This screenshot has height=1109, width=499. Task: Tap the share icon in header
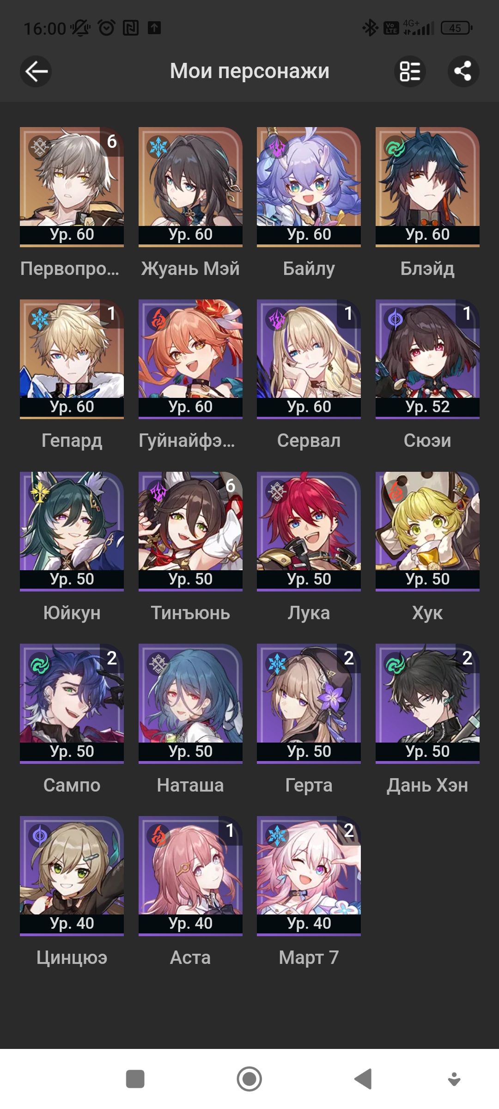coord(463,71)
